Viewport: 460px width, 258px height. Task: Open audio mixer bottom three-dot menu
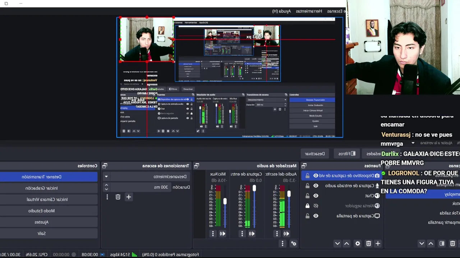(x=282, y=244)
